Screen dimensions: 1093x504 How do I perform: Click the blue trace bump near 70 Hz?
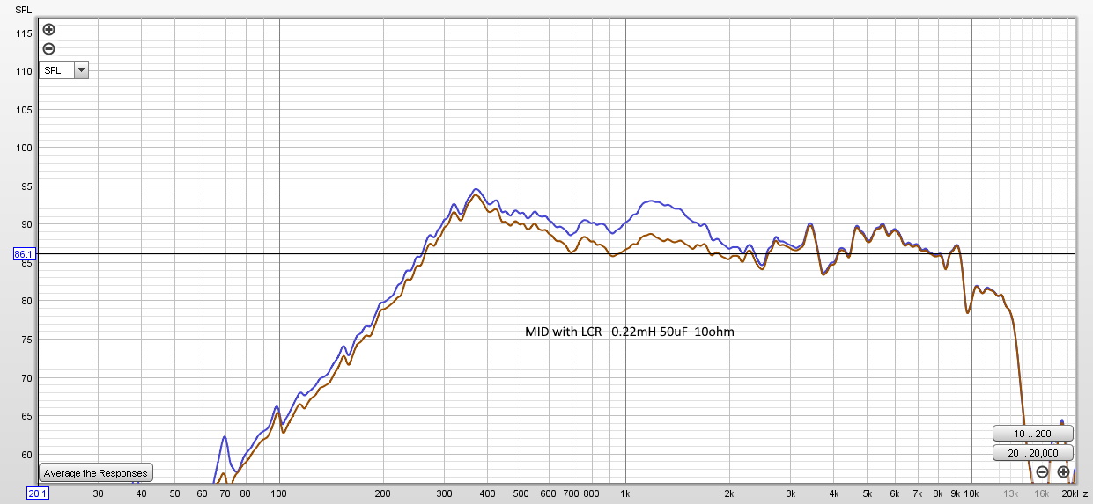(225, 436)
